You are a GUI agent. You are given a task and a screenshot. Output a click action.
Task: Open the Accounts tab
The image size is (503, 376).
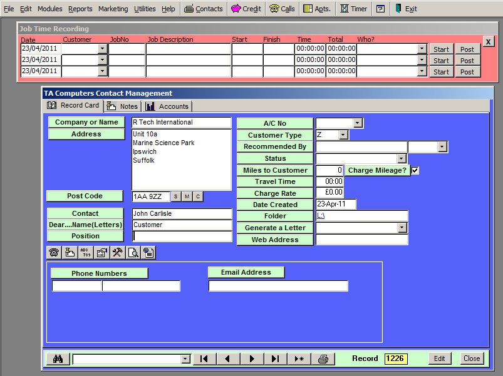tap(167, 106)
